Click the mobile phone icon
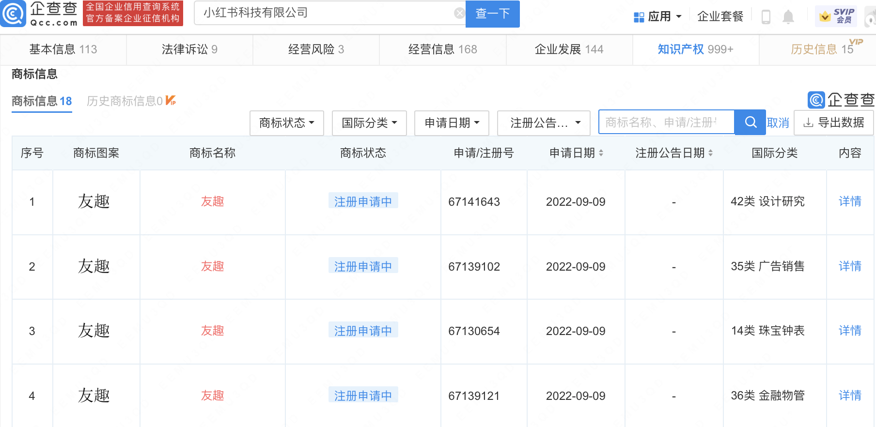The width and height of the screenshot is (876, 427). (766, 17)
